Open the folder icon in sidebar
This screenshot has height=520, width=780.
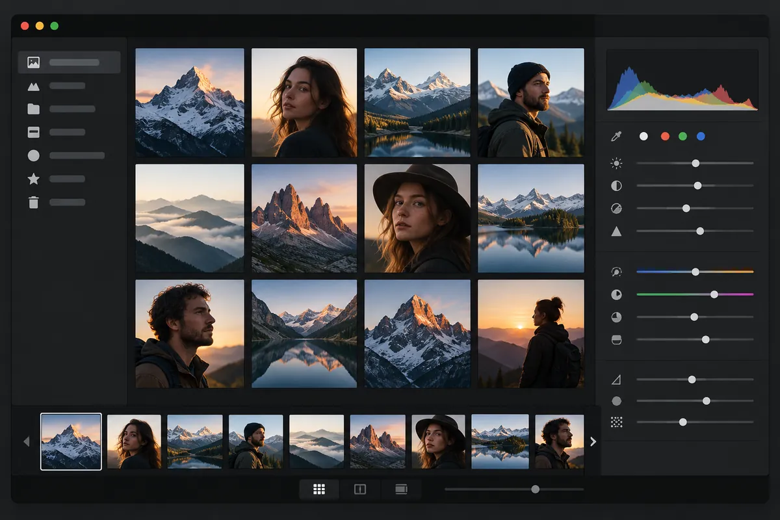coord(34,109)
